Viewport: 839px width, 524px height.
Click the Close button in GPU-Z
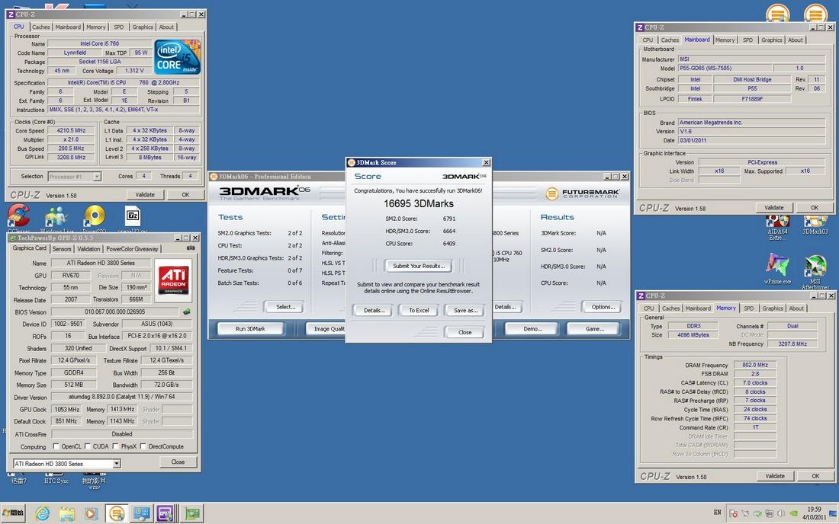point(178,462)
